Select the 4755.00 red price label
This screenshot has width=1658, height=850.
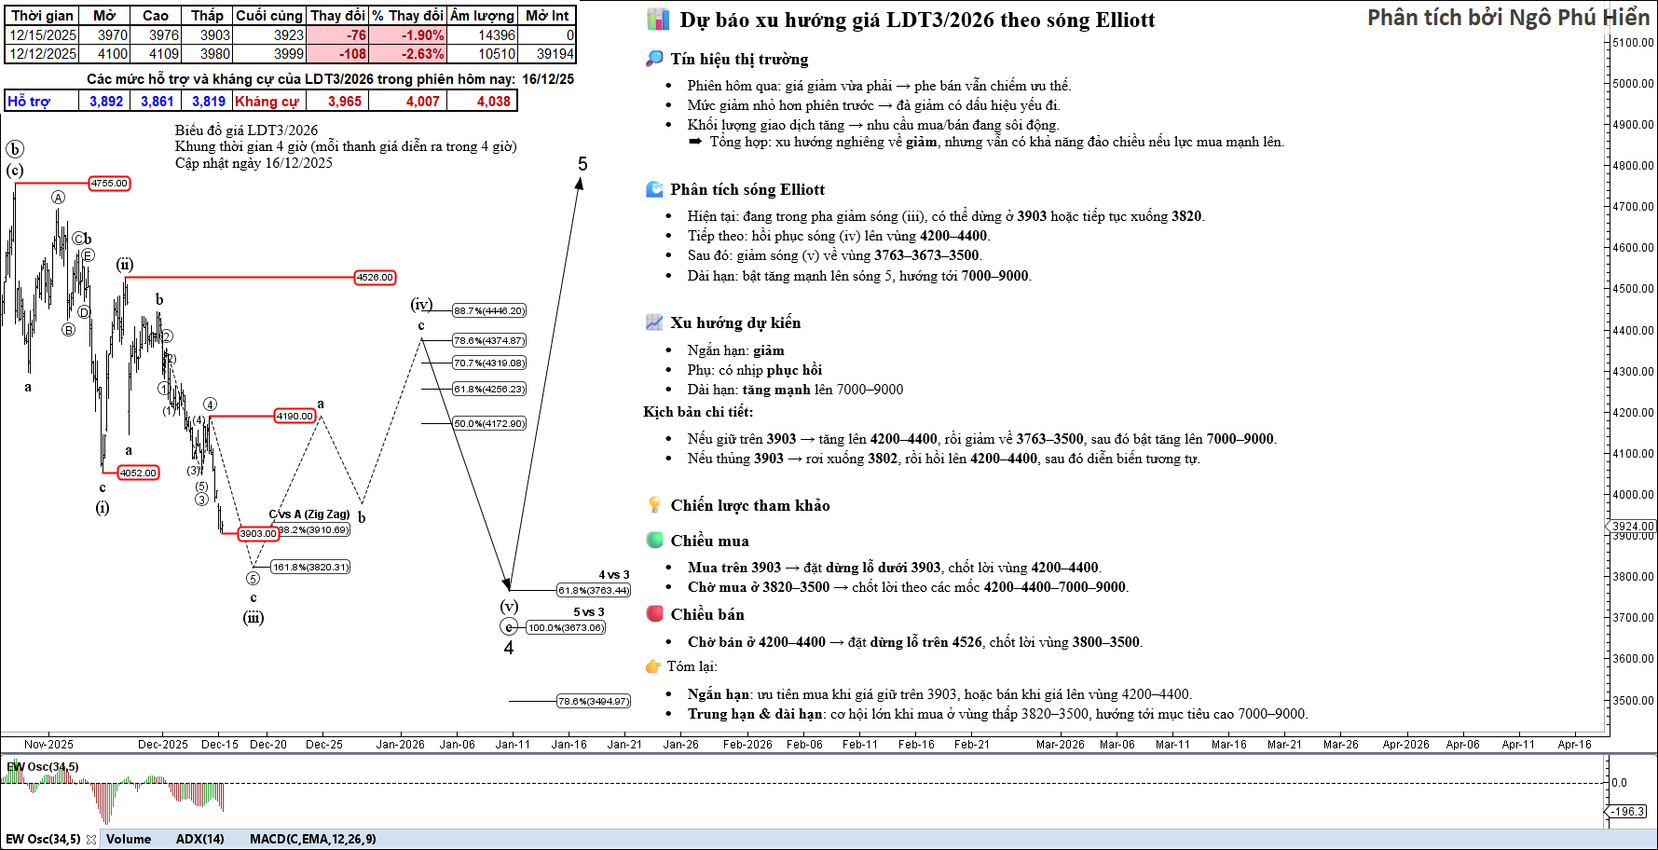(x=109, y=184)
